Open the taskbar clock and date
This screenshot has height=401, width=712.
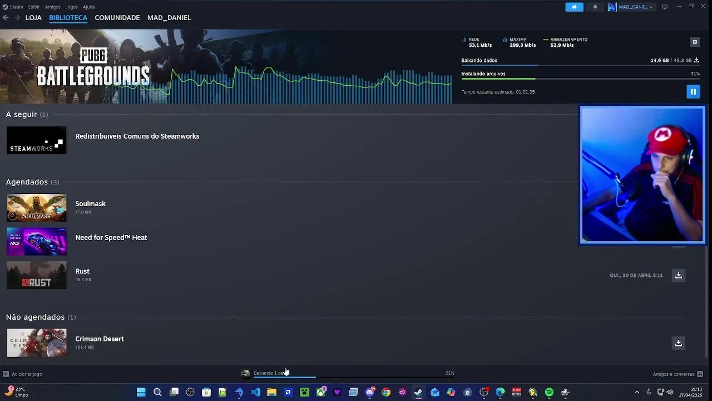coord(690,392)
